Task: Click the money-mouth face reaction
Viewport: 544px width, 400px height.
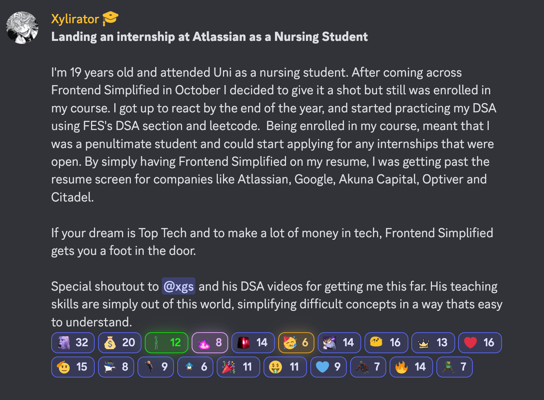Action: pyautogui.click(x=285, y=367)
